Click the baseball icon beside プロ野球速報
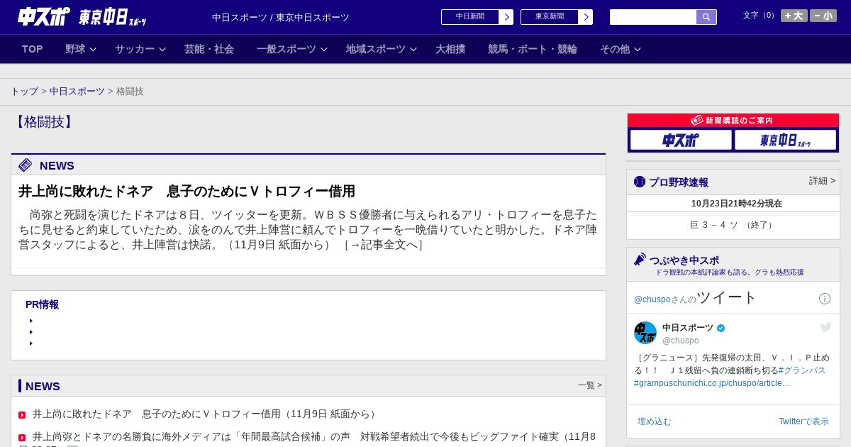Screen dimensions: 851x447 point(640,182)
